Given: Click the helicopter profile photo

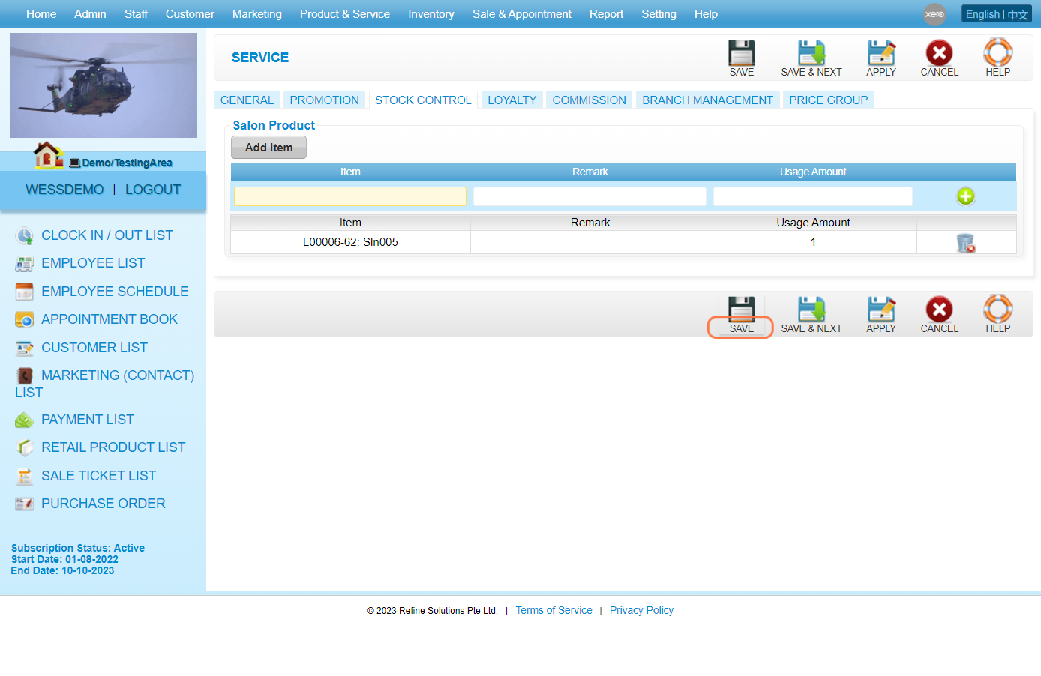Looking at the screenshot, I should (x=103, y=85).
